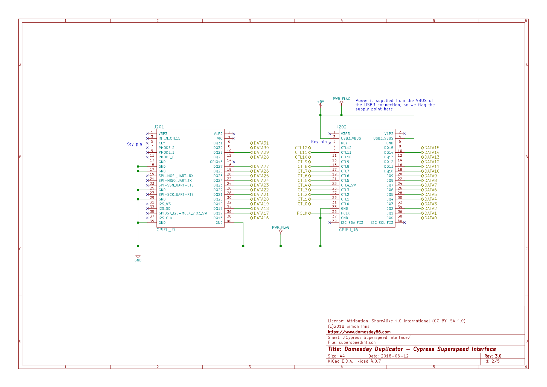Image resolution: width=547 pixels, height=387 pixels.
Task: Open the domesday86.com link
Action: coord(359,332)
